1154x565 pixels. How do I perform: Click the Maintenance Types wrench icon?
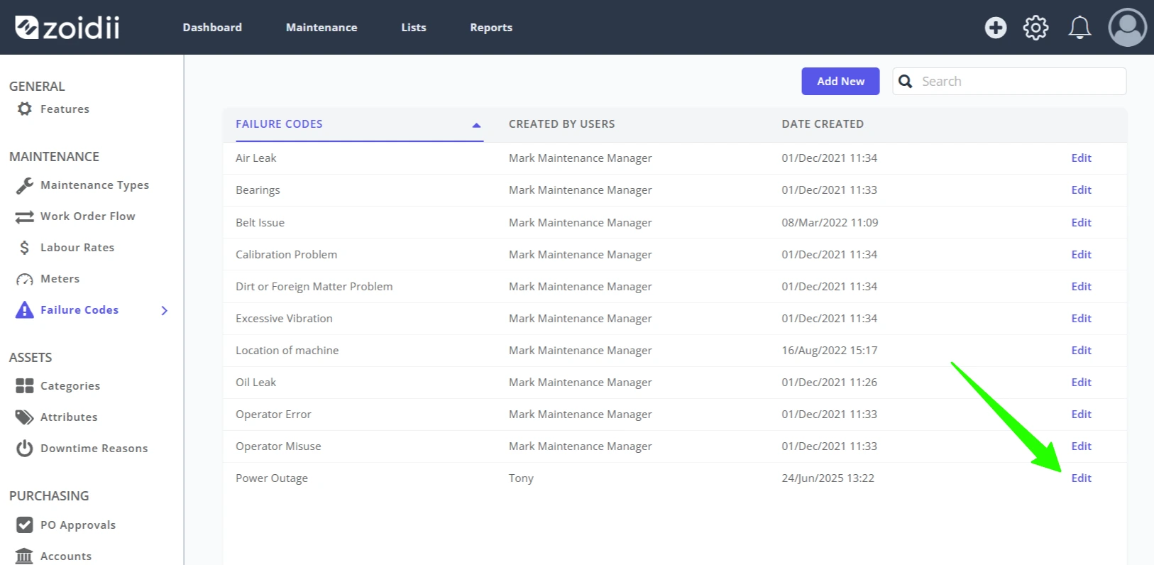point(25,185)
